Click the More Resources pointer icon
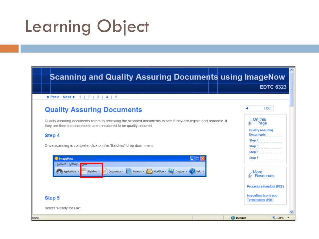 pyautogui.click(x=250, y=175)
